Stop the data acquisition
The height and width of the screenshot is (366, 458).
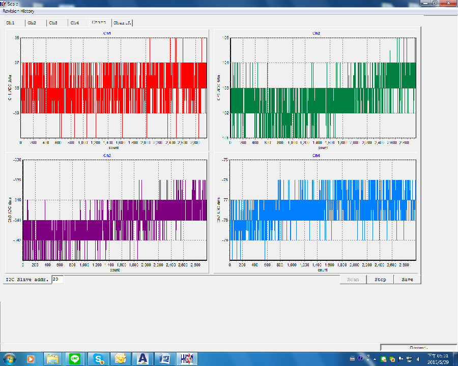(380, 280)
